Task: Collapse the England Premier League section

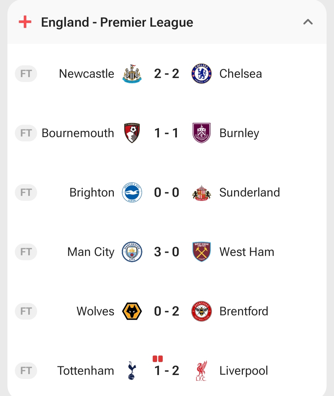Action: [308, 22]
